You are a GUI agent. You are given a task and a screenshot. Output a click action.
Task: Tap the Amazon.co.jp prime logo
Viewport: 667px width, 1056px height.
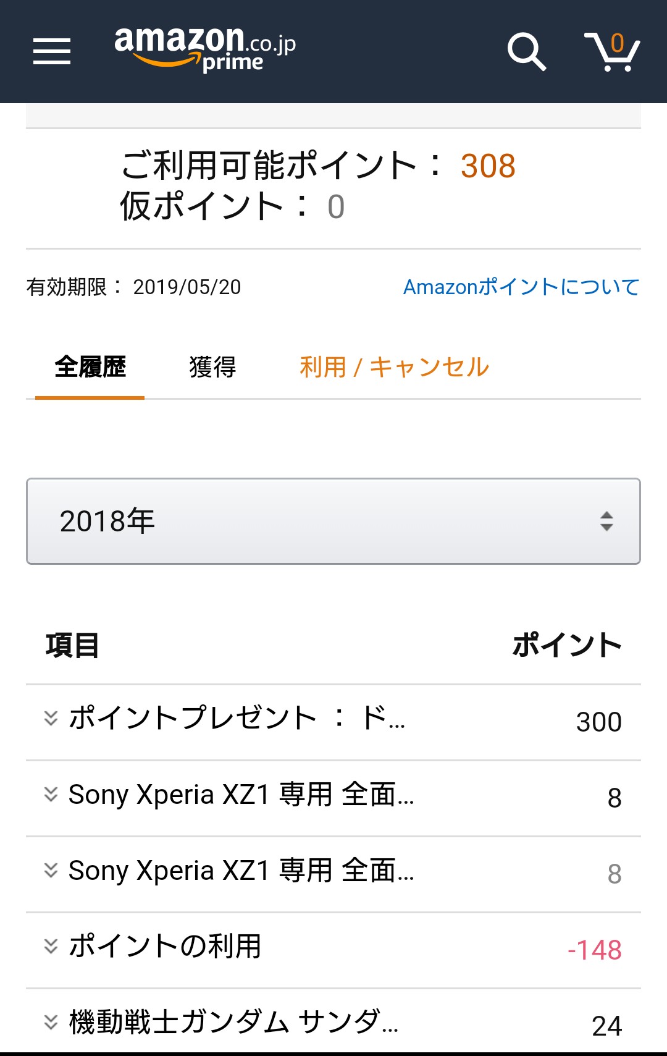(204, 49)
